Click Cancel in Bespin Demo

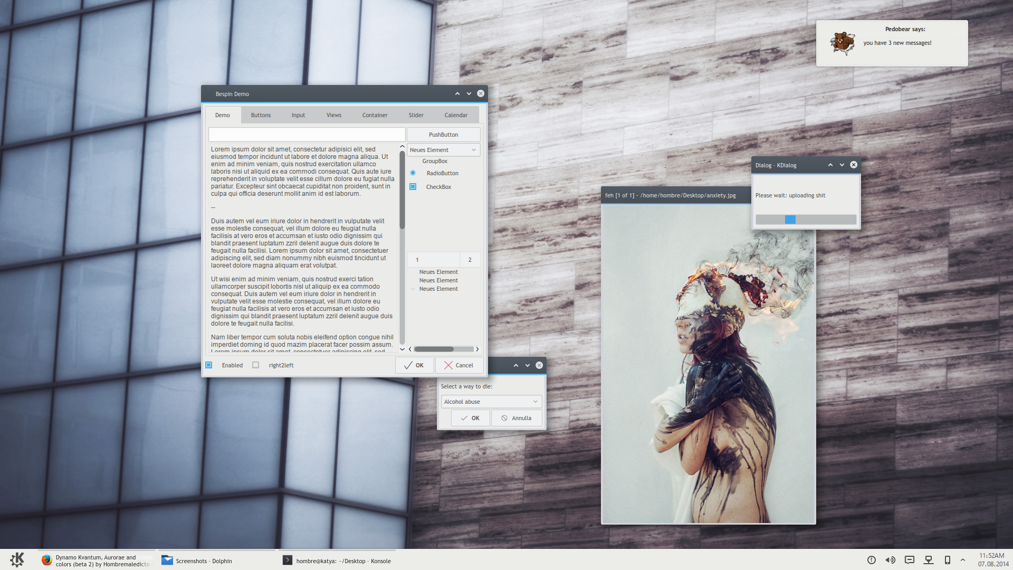pos(459,365)
